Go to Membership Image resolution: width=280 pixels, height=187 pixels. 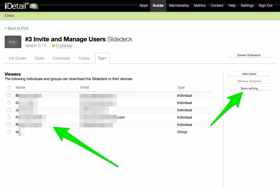pyautogui.click(x=179, y=5)
